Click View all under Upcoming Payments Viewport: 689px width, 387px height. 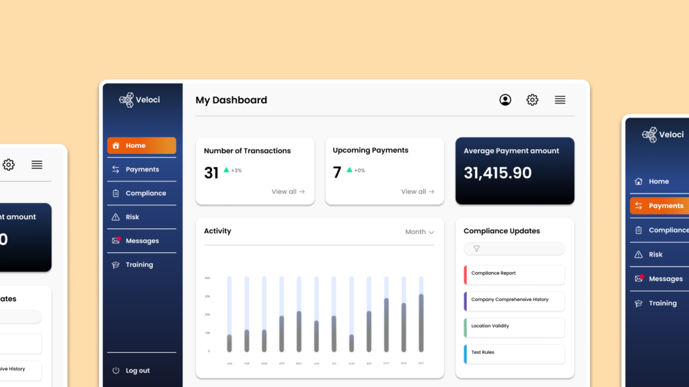coord(418,191)
